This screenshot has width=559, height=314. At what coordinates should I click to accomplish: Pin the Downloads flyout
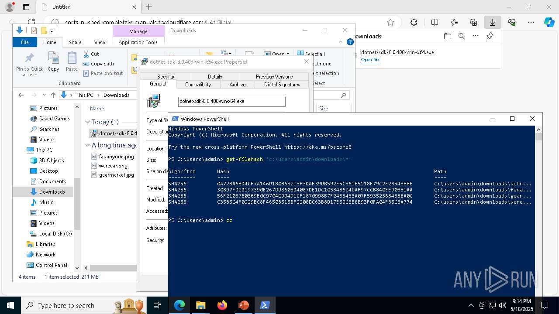490,36
